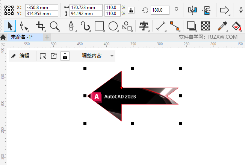Open the Interactive Fill tool flyout
The width and height of the screenshot is (245, 165).
click(236, 26)
